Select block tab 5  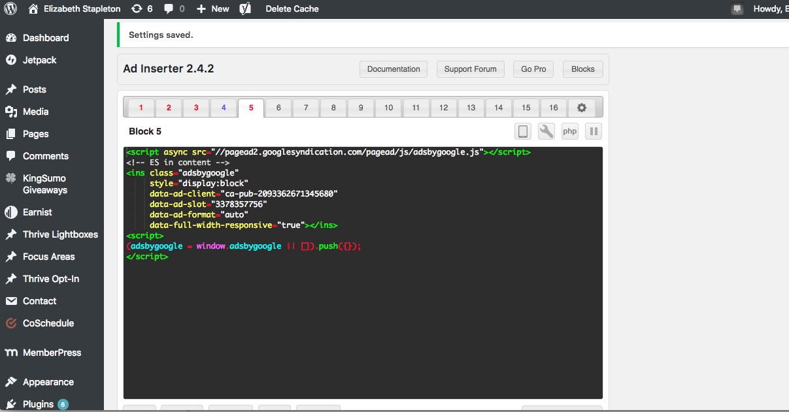click(251, 108)
